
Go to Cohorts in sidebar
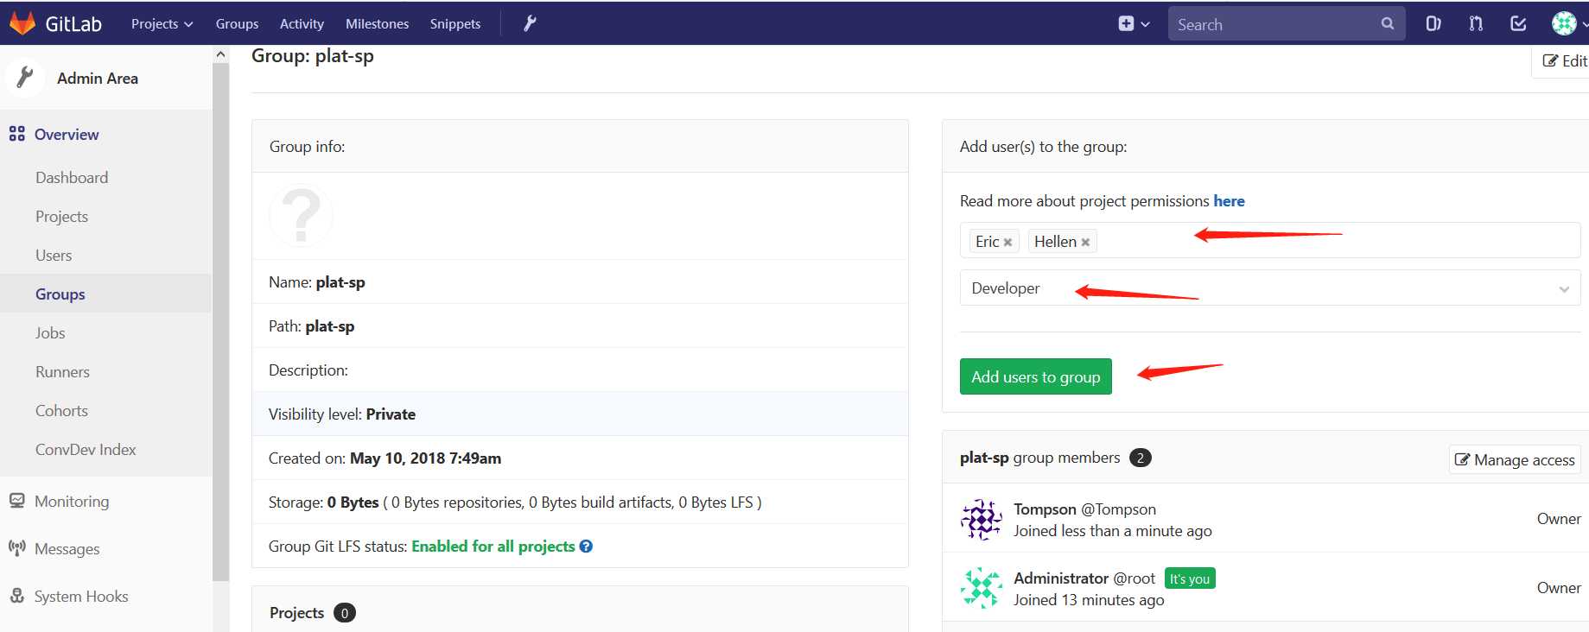point(61,410)
